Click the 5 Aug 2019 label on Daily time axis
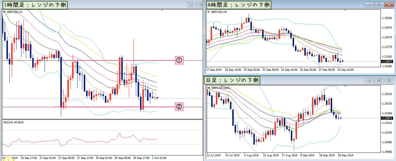Image resolution: width=396 pixels, height=161 pixels. (251, 155)
